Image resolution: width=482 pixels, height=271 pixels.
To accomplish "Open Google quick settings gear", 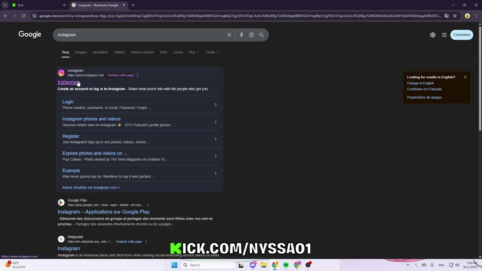I will pyautogui.click(x=433, y=35).
